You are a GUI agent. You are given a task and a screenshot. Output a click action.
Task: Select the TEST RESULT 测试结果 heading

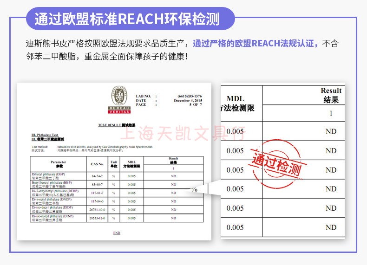(117, 125)
